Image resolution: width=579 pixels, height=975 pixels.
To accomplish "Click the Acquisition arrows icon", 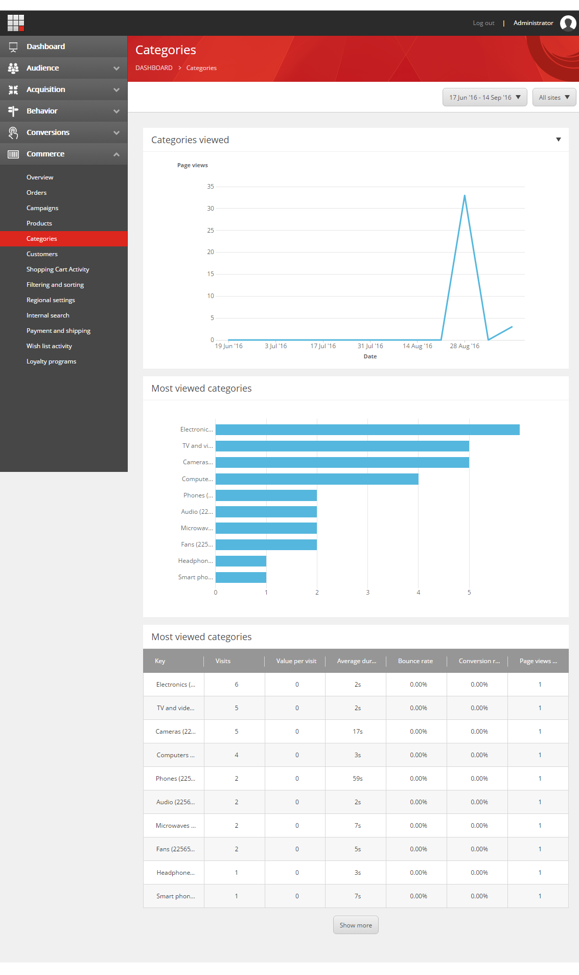I will [x=13, y=89].
